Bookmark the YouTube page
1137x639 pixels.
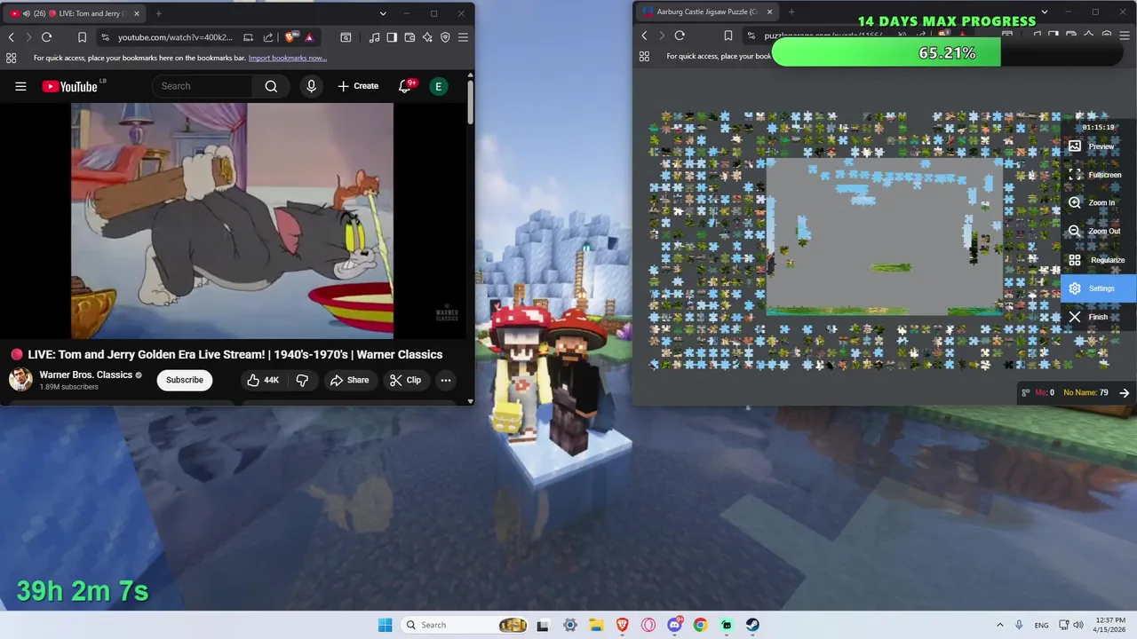coord(82,37)
